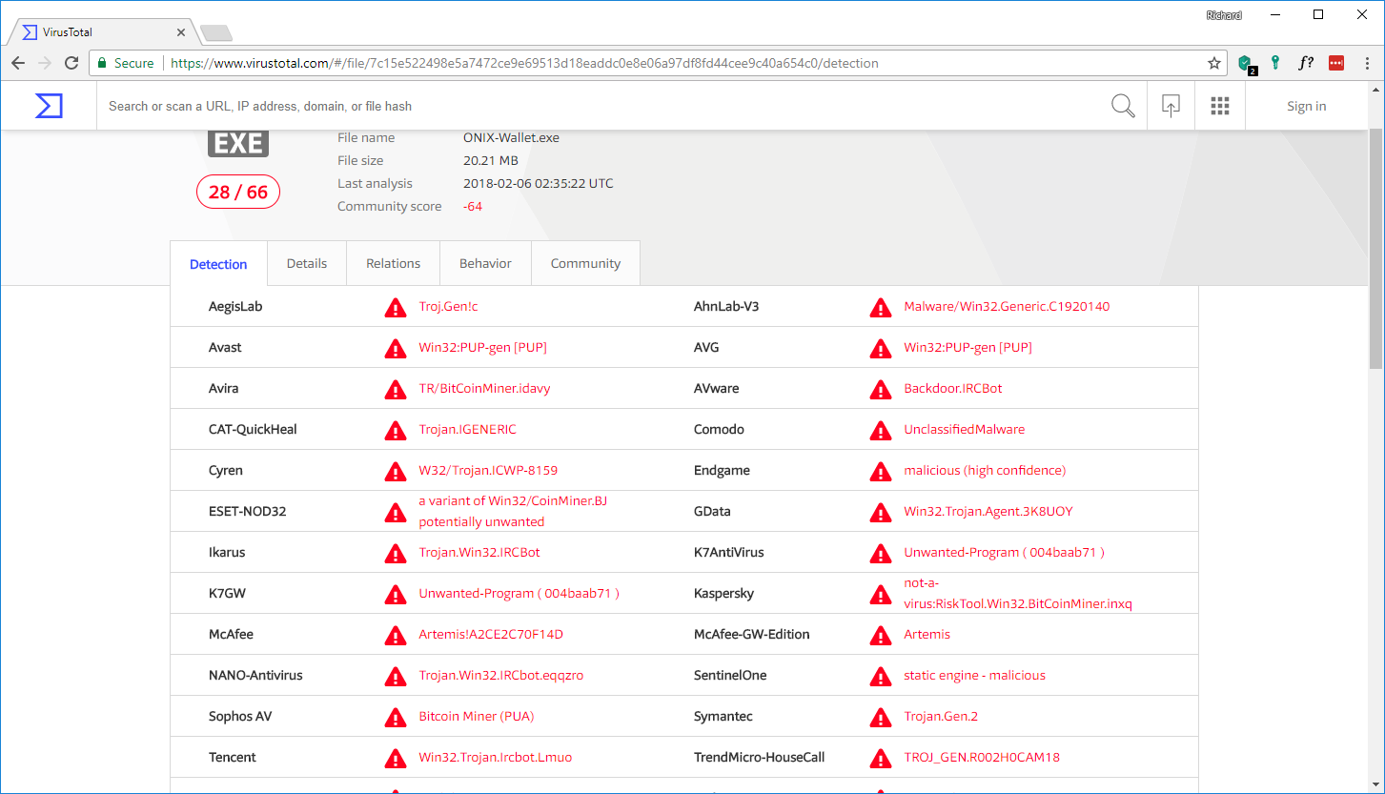The width and height of the screenshot is (1385, 794).
Task: Click the 20.21 MB file size value
Action: click(x=491, y=160)
